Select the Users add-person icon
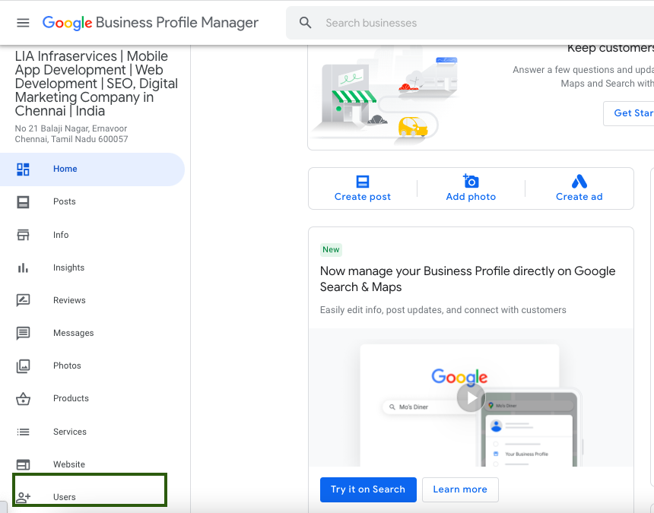Image resolution: width=654 pixels, height=513 pixels. (x=23, y=497)
